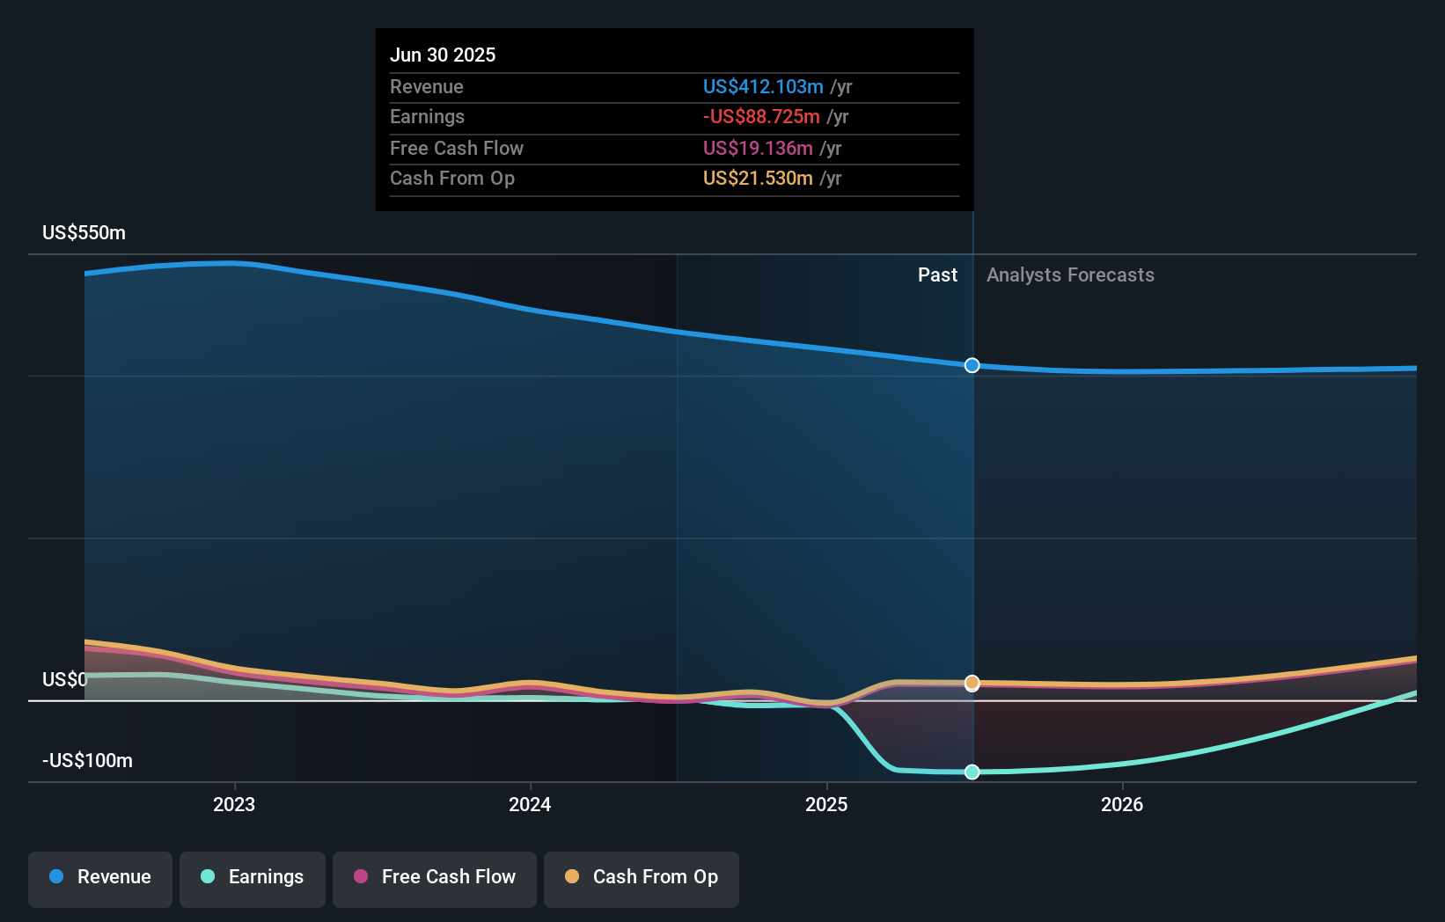
Task: Toggle the Revenue legend item
Action: click(x=99, y=877)
